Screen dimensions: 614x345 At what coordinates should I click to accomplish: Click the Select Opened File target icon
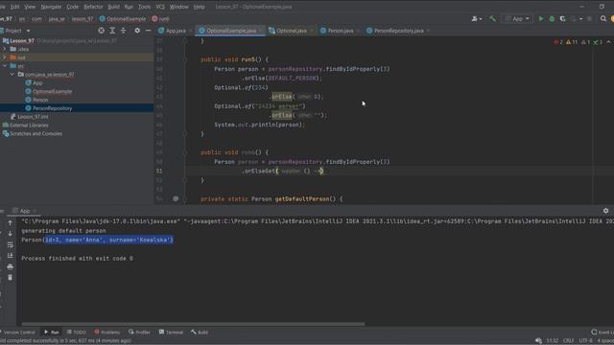[102, 31]
